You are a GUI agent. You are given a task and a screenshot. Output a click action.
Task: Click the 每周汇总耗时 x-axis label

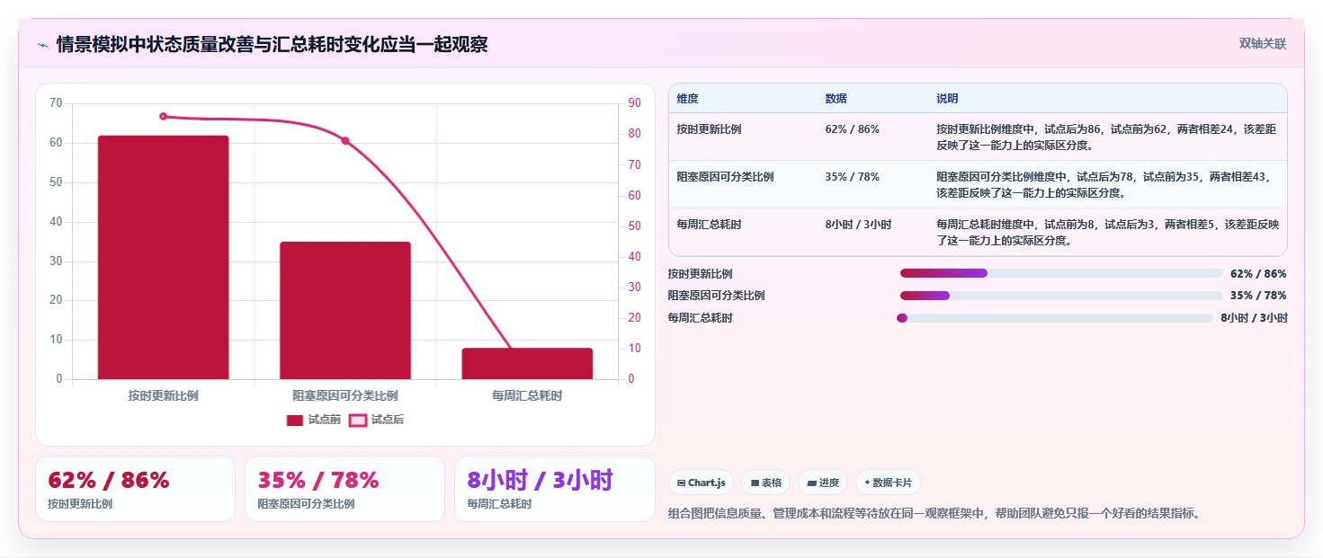pyautogui.click(x=527, y=395)
